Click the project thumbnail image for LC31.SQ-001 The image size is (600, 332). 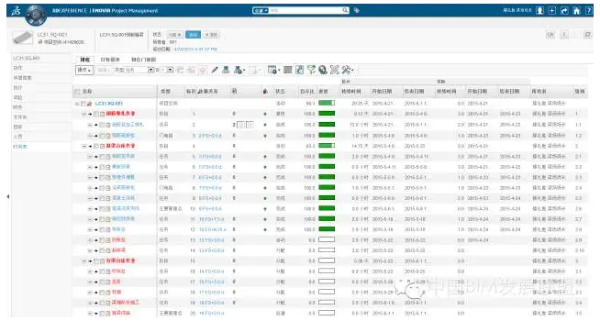tap(23, 38)
